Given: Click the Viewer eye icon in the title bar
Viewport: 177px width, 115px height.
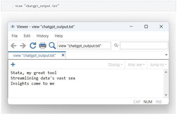Looking at the screenshot, I should 13,27.
